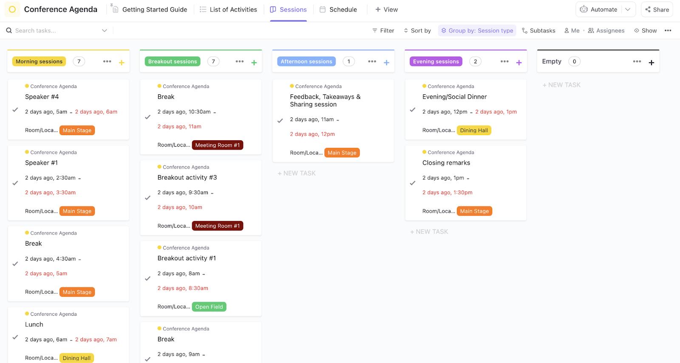Filter by Assignees
This screenshot has height=363, width=680.
click(606, 31)
